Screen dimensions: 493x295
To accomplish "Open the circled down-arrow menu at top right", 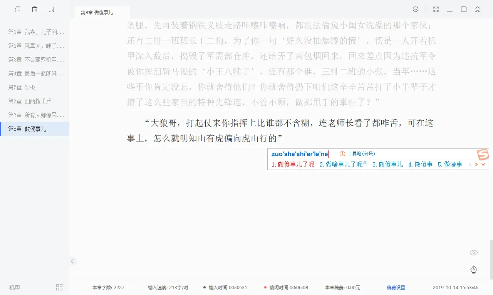I will point(416,9).
